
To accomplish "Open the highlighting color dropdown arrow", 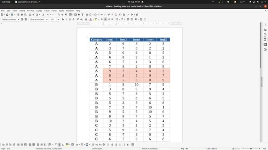I will [98, 20].
